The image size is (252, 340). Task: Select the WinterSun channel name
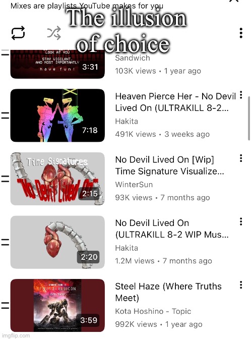point(134,185)
